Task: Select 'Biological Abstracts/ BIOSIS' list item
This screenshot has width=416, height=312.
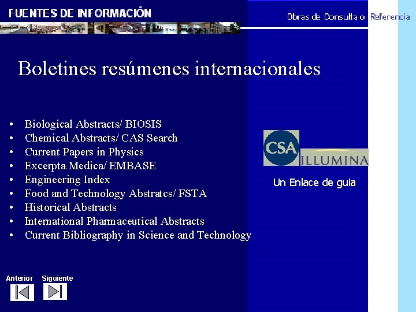Action: pyautogui.click(x=93, y=124)
